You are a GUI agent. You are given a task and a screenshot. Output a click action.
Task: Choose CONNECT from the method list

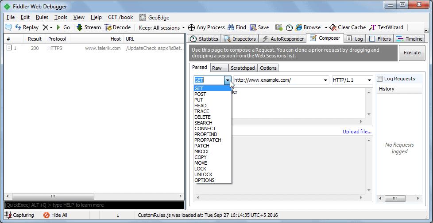click(x=213, y=129)
